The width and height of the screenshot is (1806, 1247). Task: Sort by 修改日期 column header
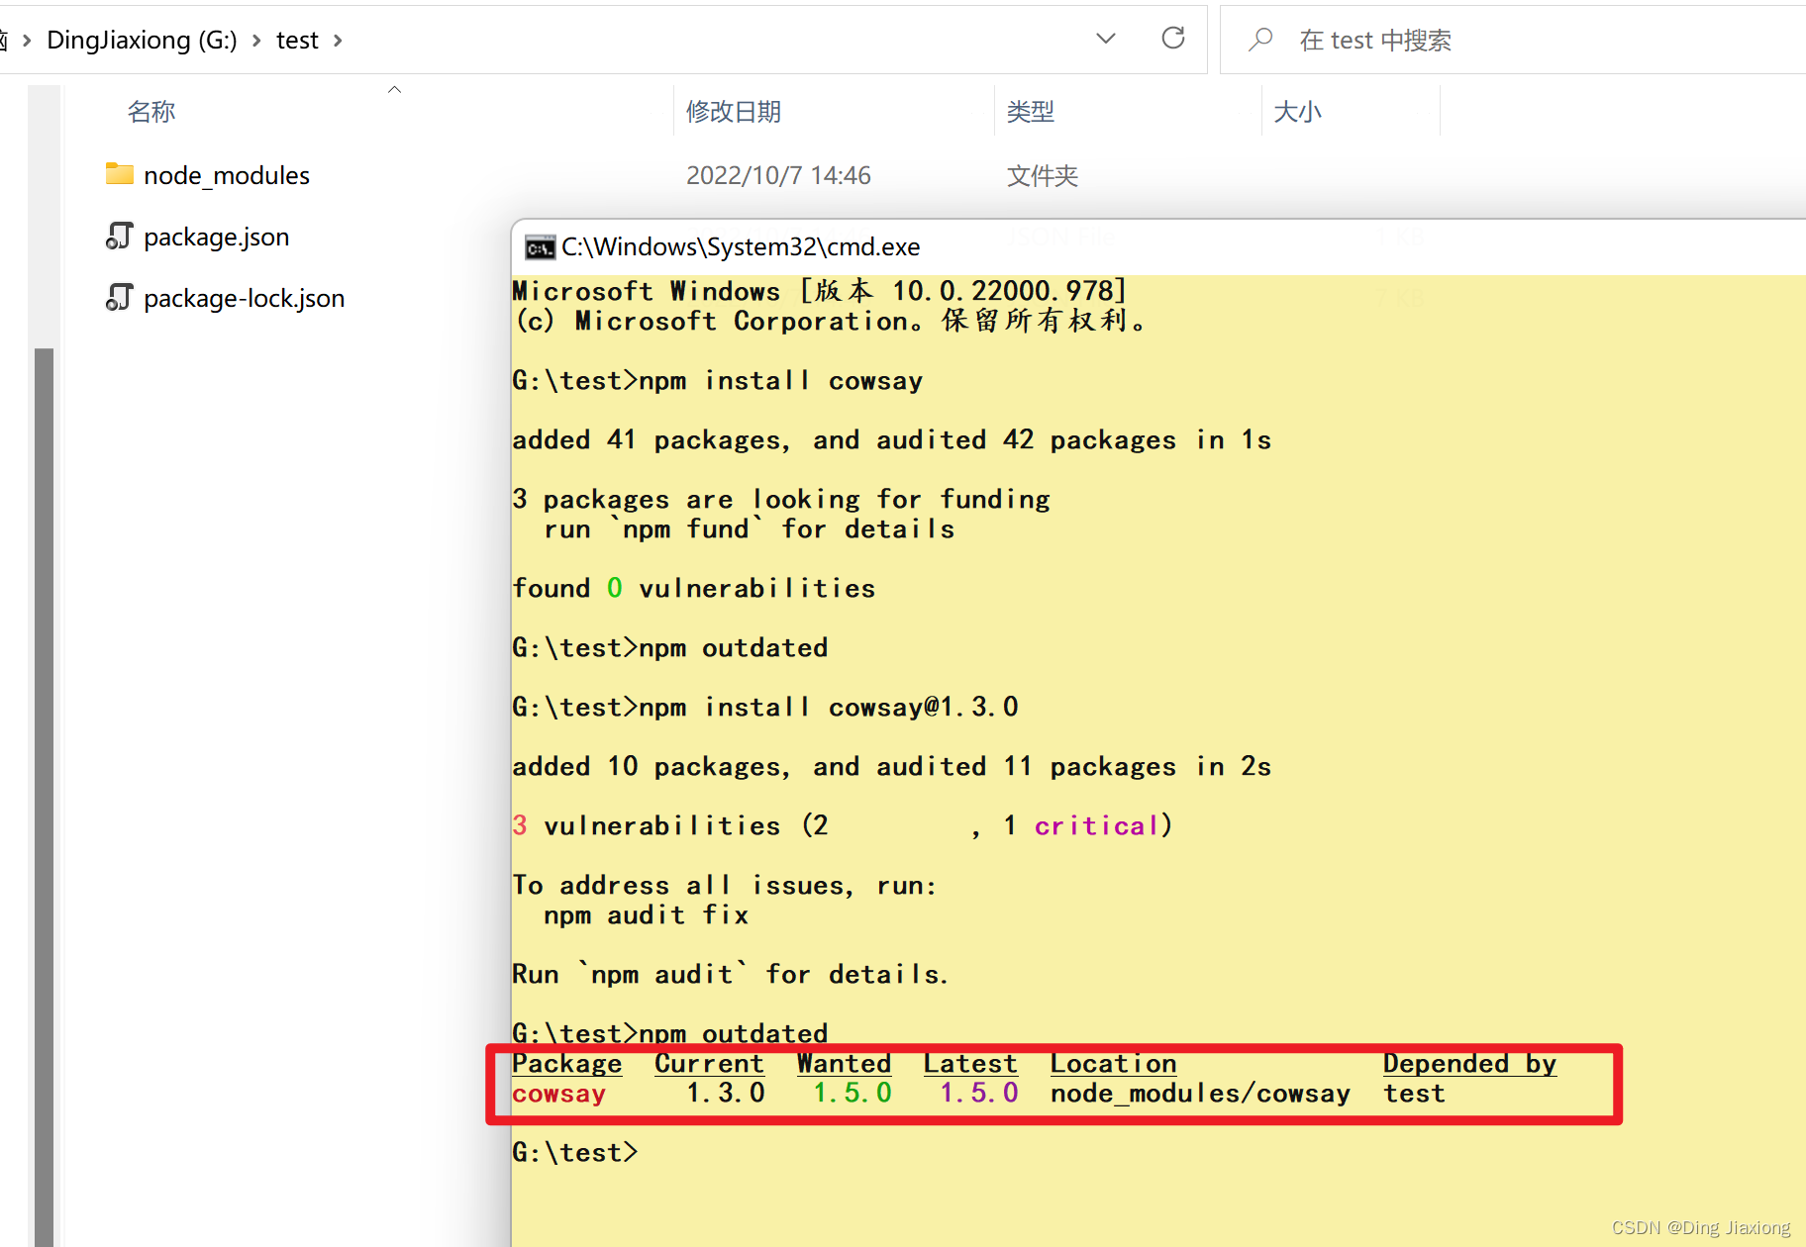click(734, 111)
